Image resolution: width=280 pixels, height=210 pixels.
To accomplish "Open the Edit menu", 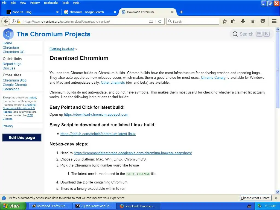I will pos(13,3).
